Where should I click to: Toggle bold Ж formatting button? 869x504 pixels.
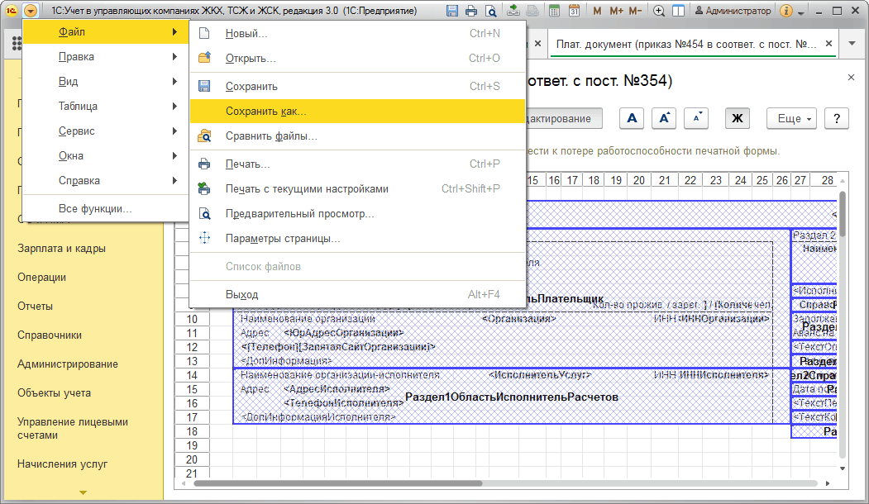[x=738, y=118]
